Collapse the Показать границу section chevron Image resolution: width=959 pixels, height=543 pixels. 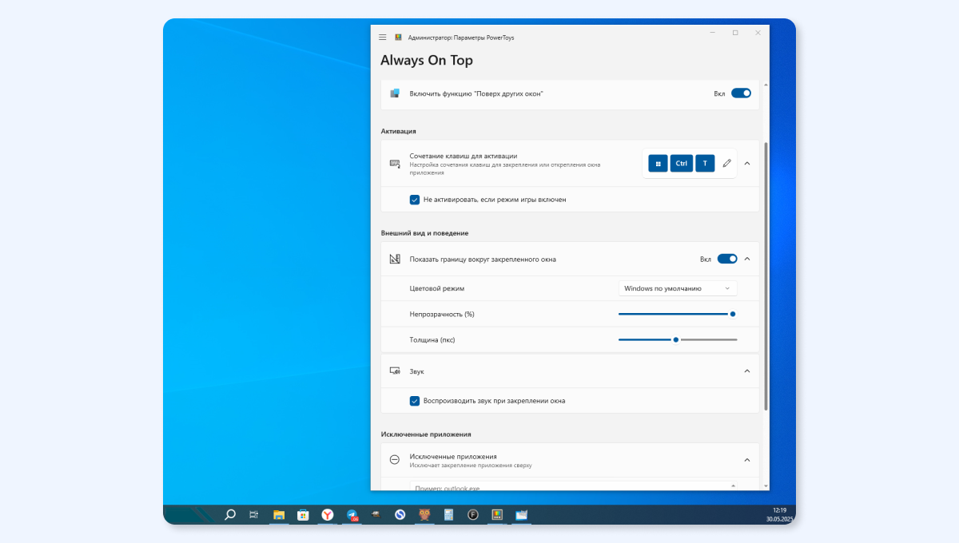(747, 259)
